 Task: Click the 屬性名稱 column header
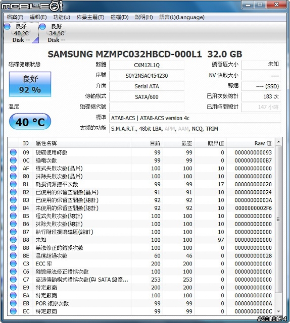[82, 143]
